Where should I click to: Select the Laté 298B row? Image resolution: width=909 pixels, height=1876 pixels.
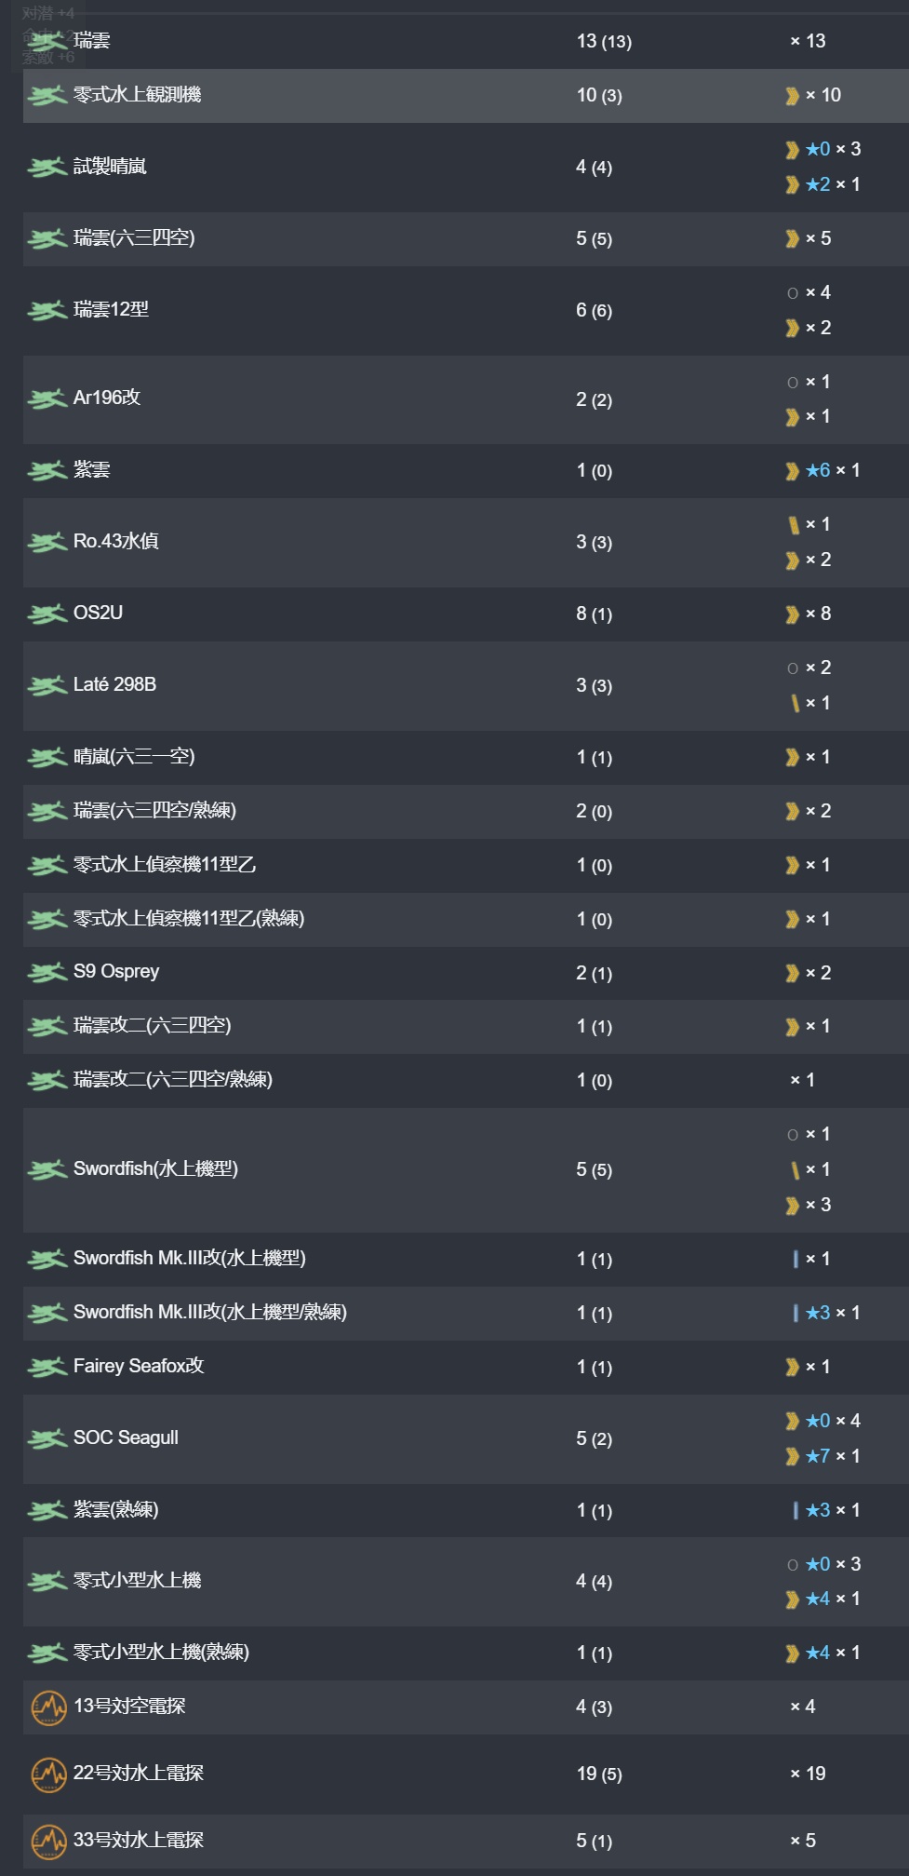[466, 685]
